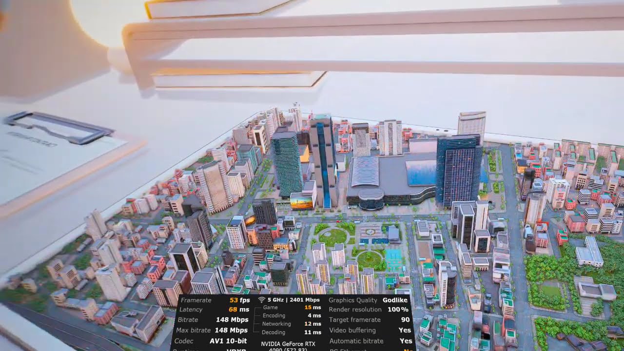Click the Decoding '11 ms' value

313,332
